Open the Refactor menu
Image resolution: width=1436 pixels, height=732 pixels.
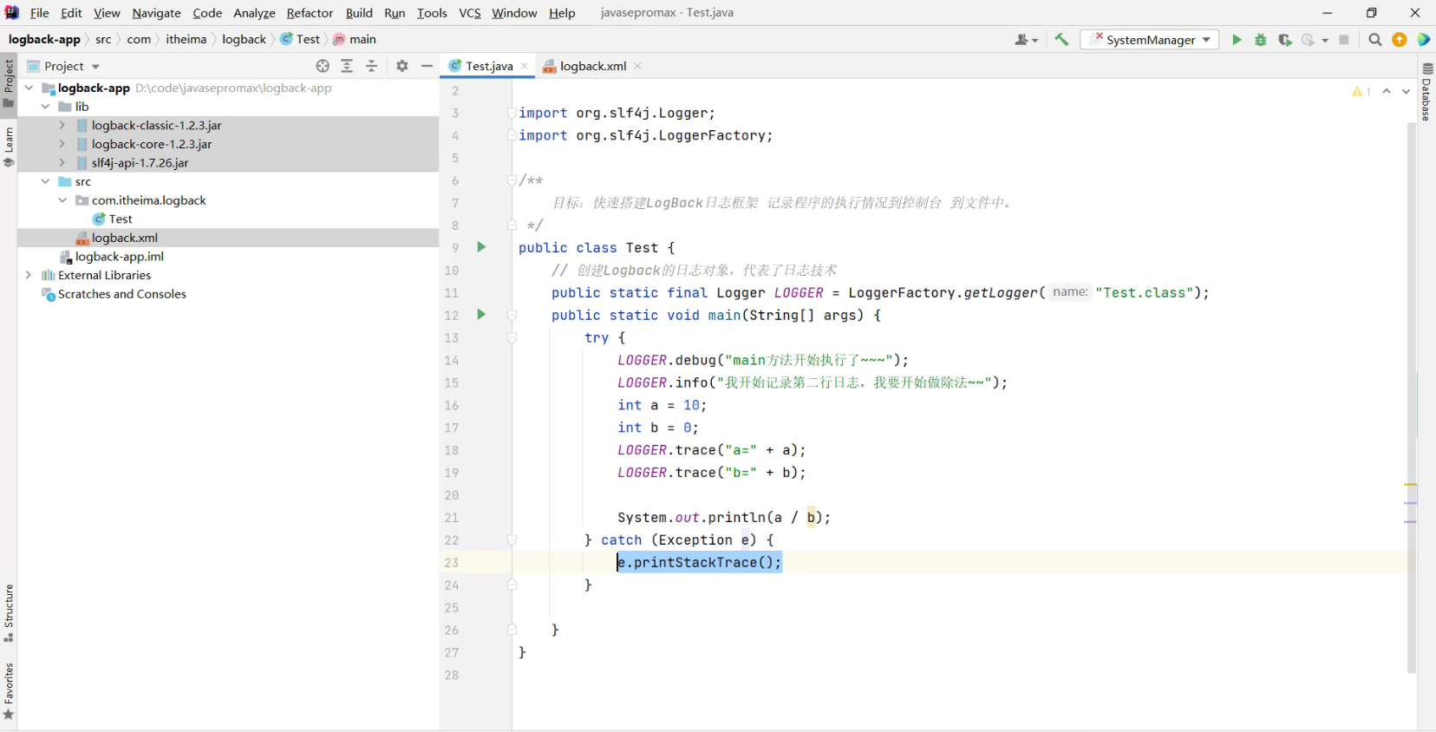(x=310, y=13)
